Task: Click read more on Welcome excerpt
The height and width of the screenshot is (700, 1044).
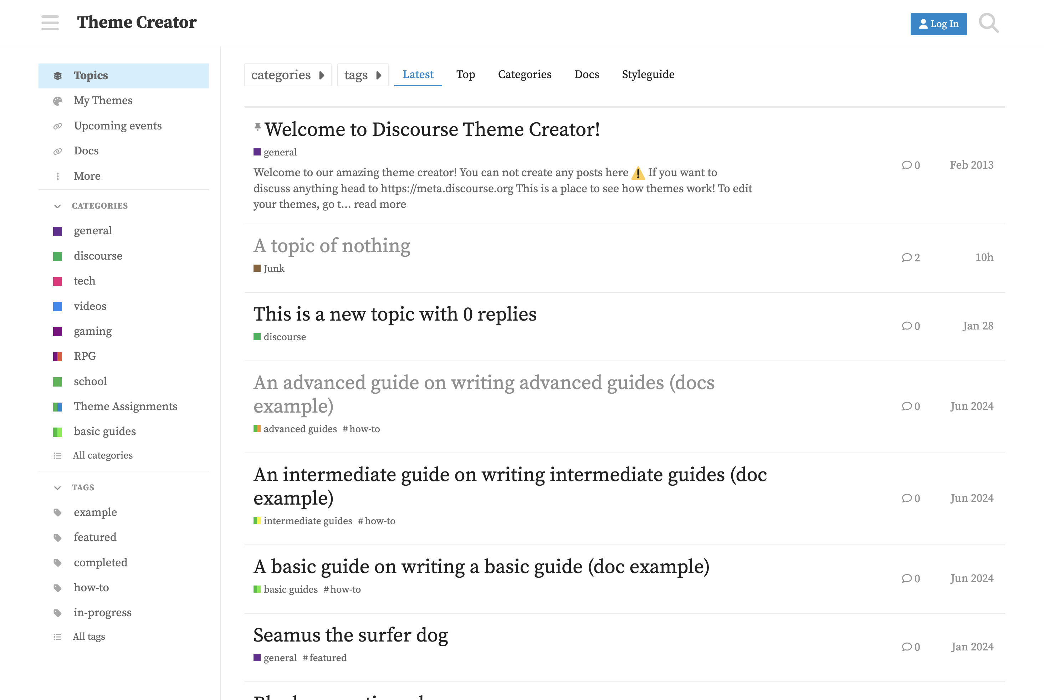Action: pos(380,204)
